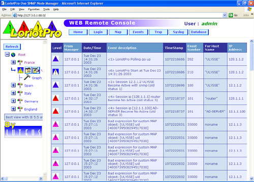Select the Root tree link
Screen dimensions: 254x182
click(22, 55)
